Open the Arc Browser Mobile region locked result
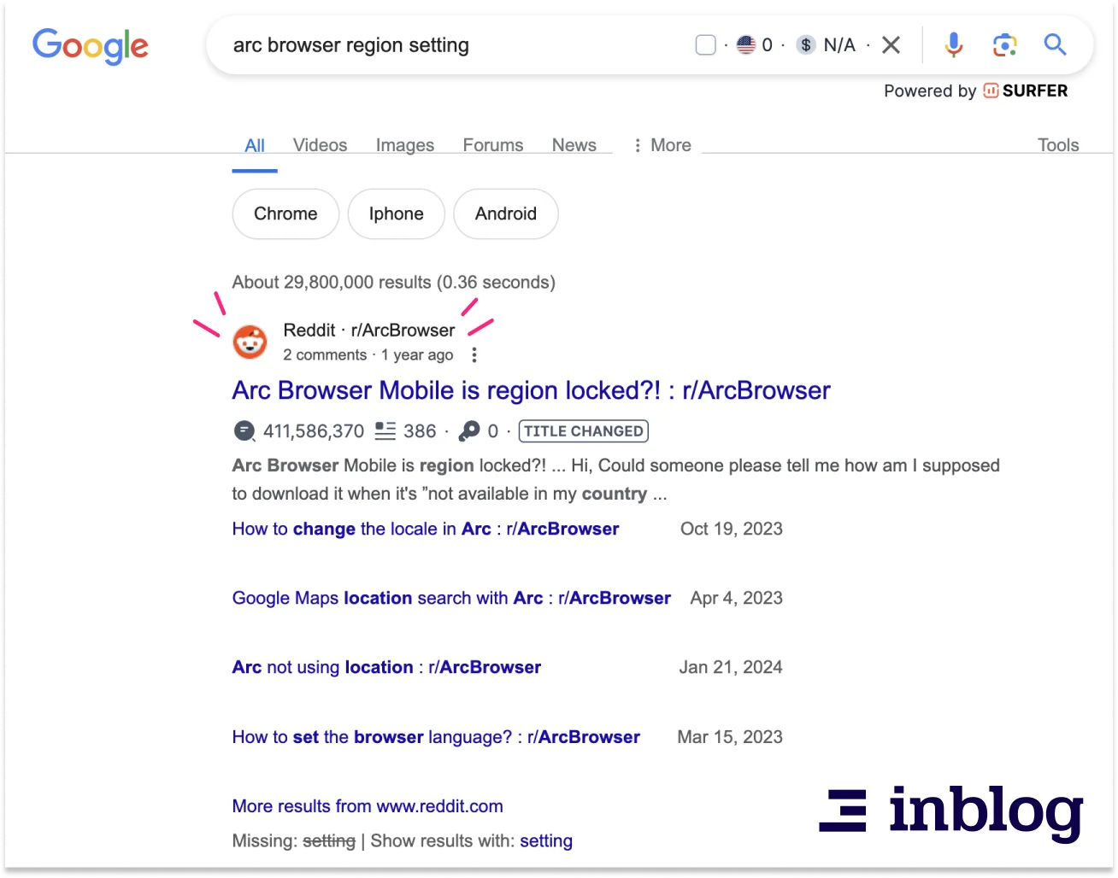 click(530, 390)
